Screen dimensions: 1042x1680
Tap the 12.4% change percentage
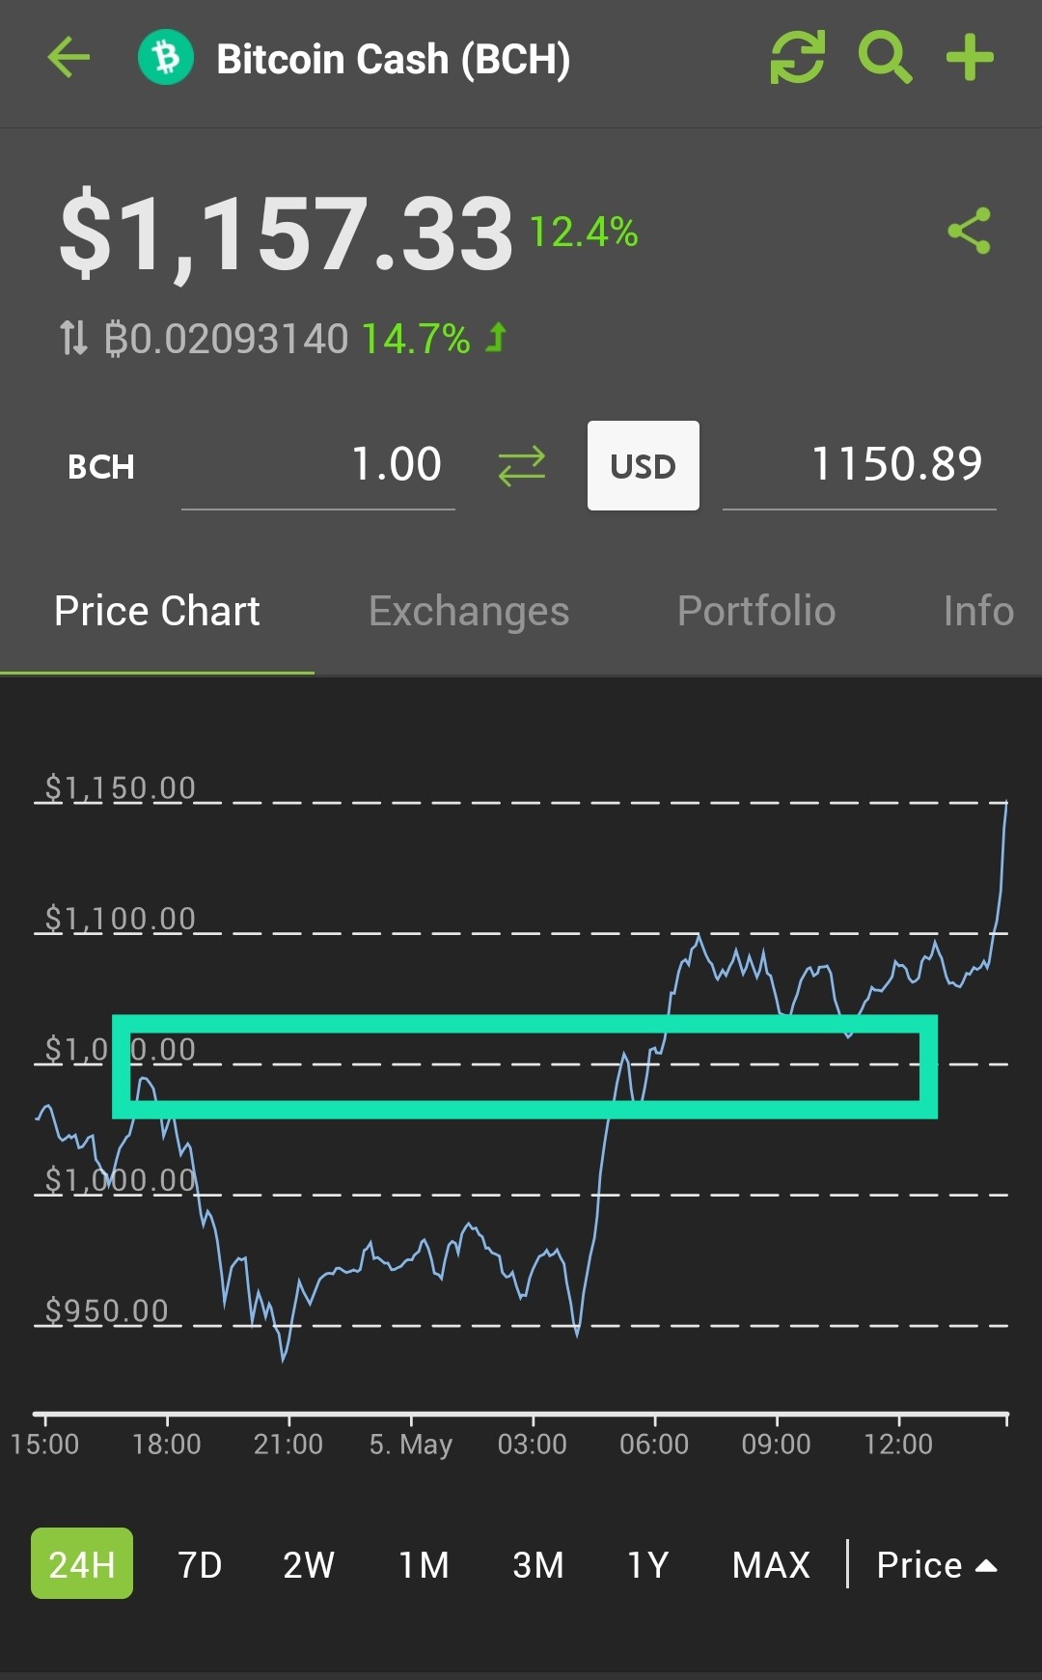[x=584, y=232]
